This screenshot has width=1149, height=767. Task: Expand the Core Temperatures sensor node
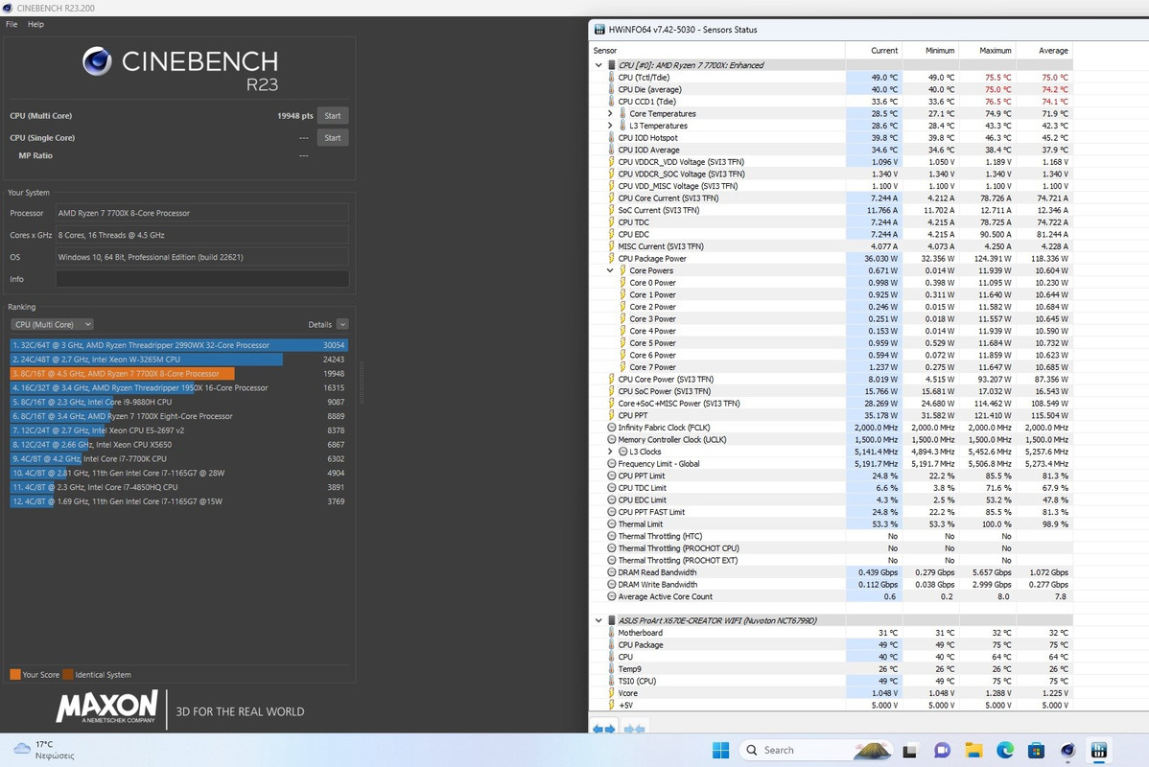(x=610, y=113)
